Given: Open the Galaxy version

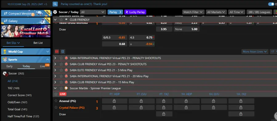Looking at the screenshot, I should (26, 21).
